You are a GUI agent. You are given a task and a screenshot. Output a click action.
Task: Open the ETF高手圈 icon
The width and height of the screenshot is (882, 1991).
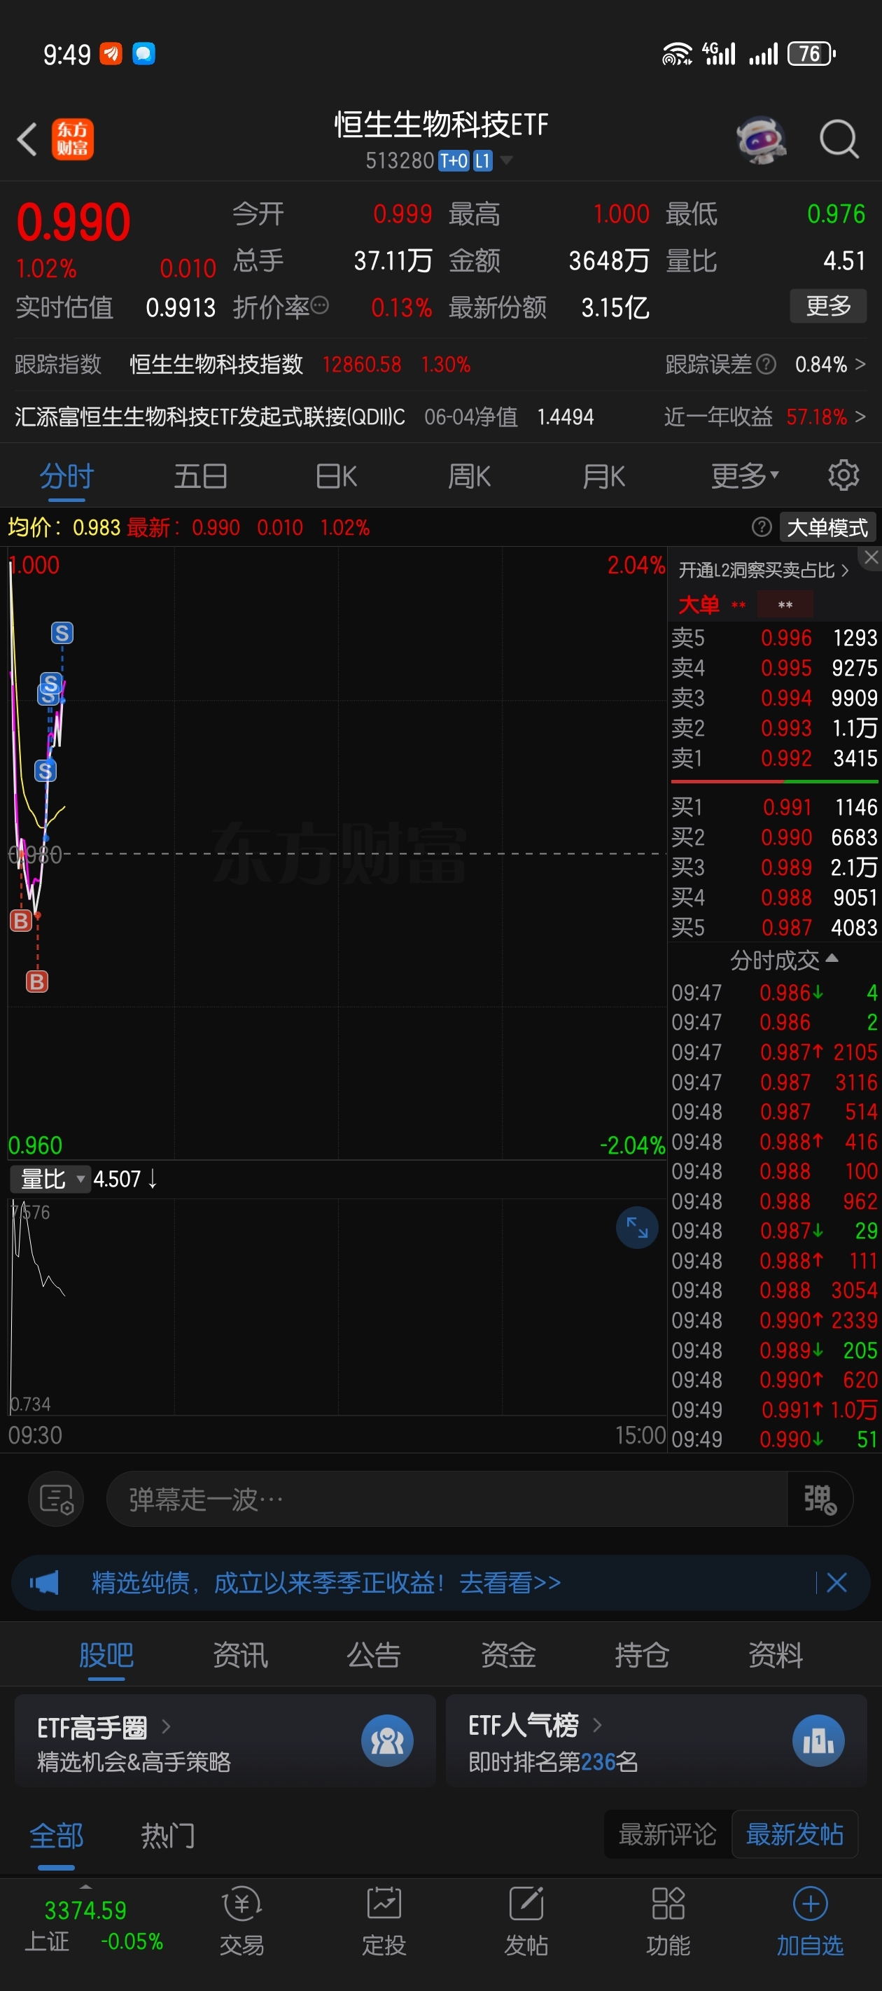pos(387,1740)
